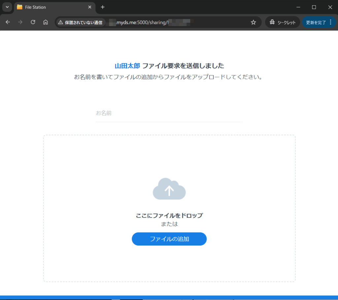Click the 山田太郎 name link
Image resolution: width=338 pixels, height=300 pixels.
(x=127, y=66)
